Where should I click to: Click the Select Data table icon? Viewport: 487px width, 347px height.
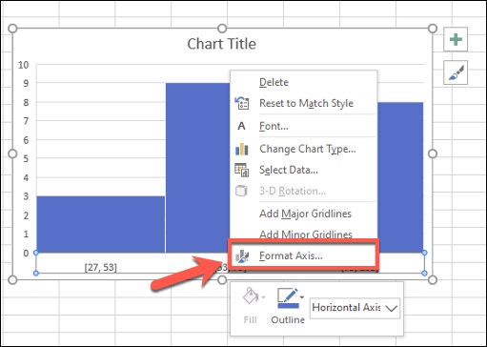click(242, 170)
